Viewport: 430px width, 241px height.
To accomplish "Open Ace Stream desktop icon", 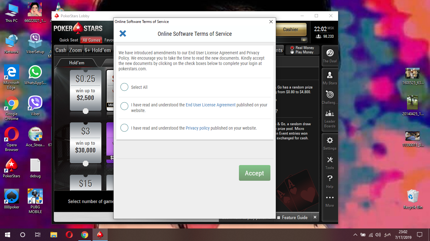I will [35, 137].
